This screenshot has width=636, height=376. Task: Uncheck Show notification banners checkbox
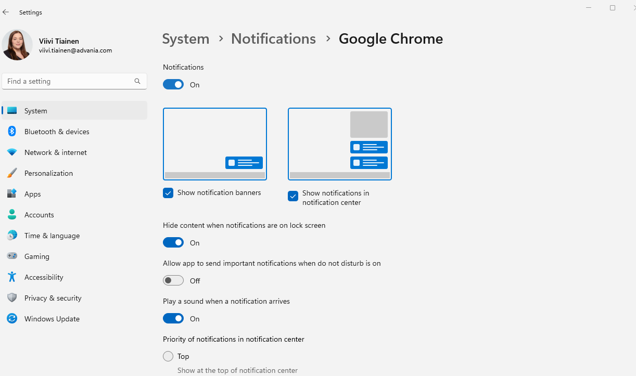pyautogui.click(x=168, y=193)
